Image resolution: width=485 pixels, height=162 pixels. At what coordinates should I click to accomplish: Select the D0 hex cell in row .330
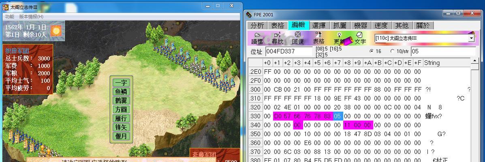278,116
